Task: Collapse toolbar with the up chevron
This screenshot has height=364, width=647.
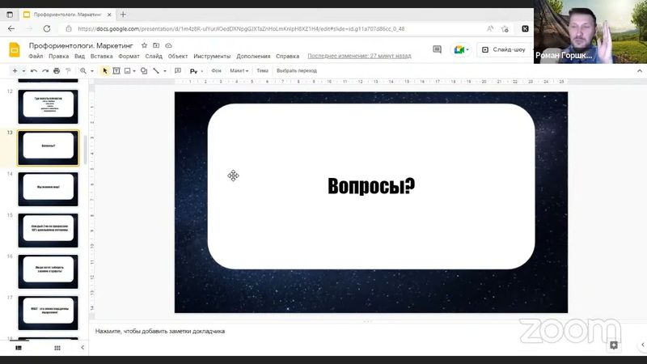Action: 640,71
